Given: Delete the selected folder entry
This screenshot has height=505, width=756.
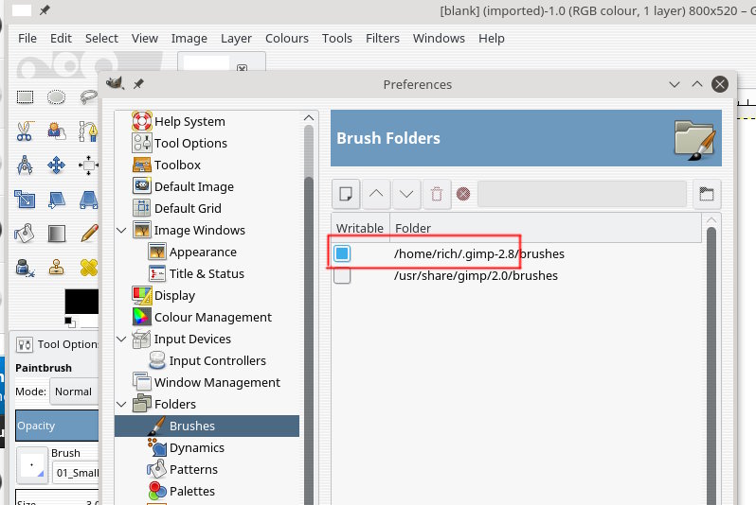Looking at the screenshot, I should click(x=437, y=194).
